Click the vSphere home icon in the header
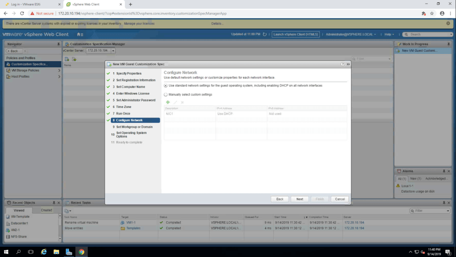The height and width of the screenshot is (257, 456). pyautogui.click(x=79, y=34)
